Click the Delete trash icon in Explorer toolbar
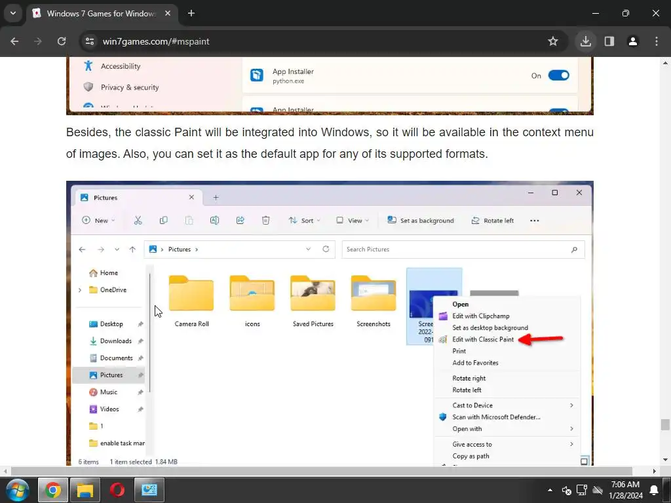Viewport: 671px width, 503px height. [x=266, y=220]
